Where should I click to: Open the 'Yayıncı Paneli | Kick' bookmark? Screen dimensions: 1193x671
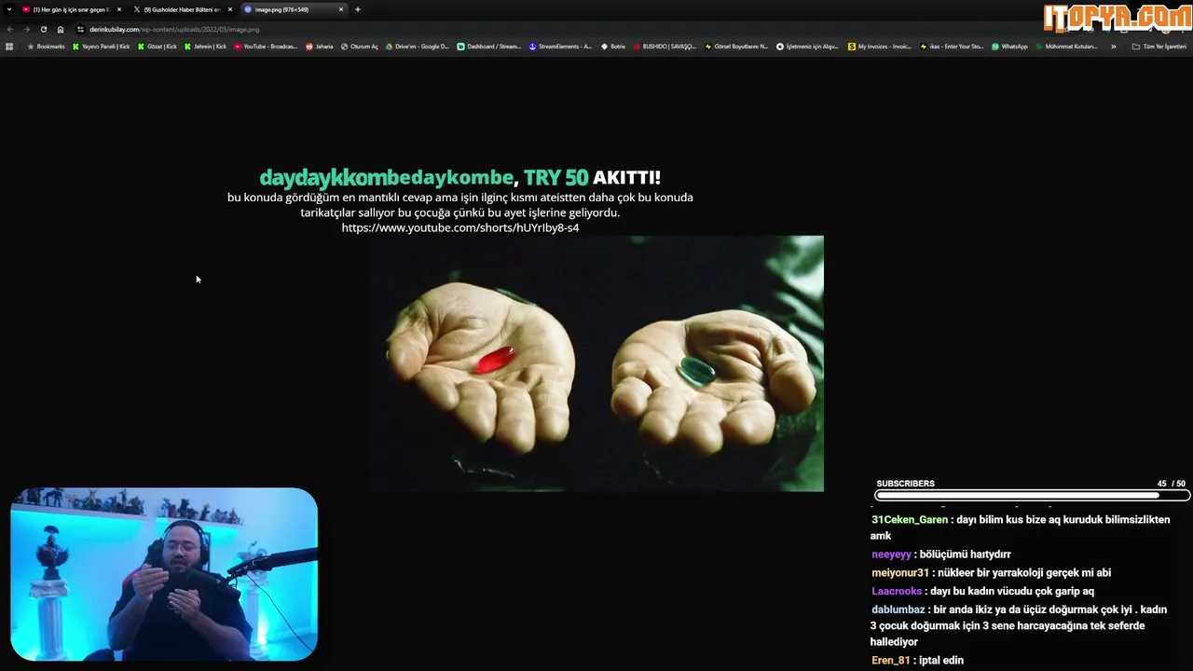[x=102, y=46]
